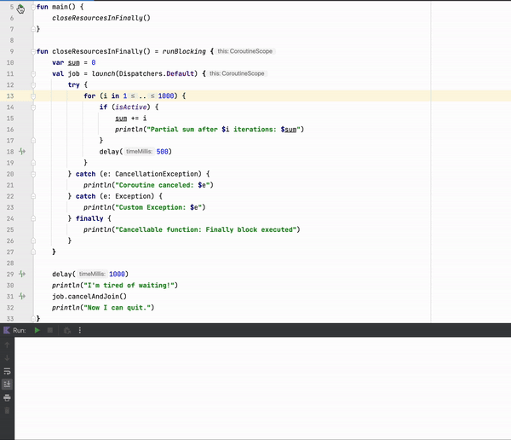Toggle scroll-to-end in the Run console sidebar
The width and height of the screenshot is (511, 440).
[x=8, y=385]
